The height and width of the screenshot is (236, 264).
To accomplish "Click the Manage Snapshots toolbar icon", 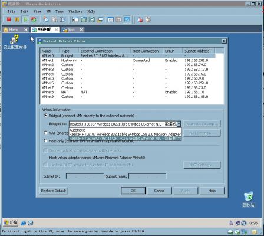I will 62,19.
